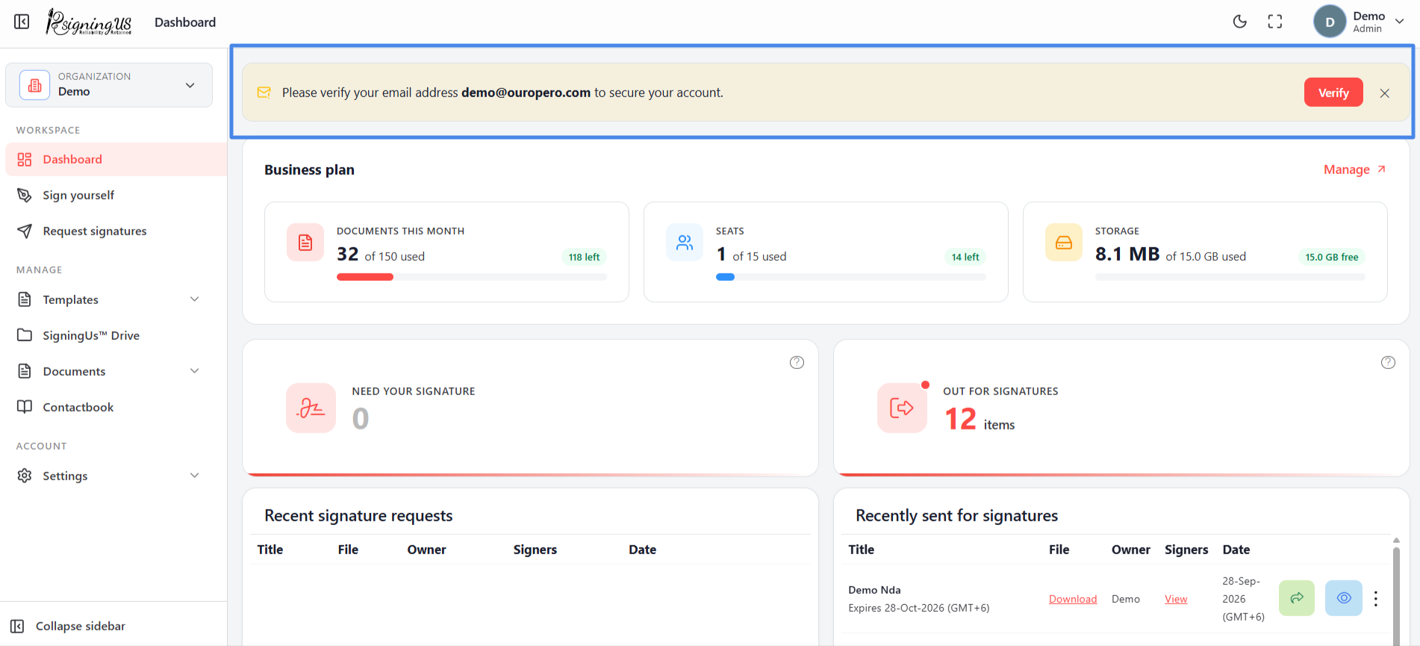Image resolution: width=1420 pixels, height=646 pixels.
Task: Click the SigningUs logo
Action: (x=89, y=22)
